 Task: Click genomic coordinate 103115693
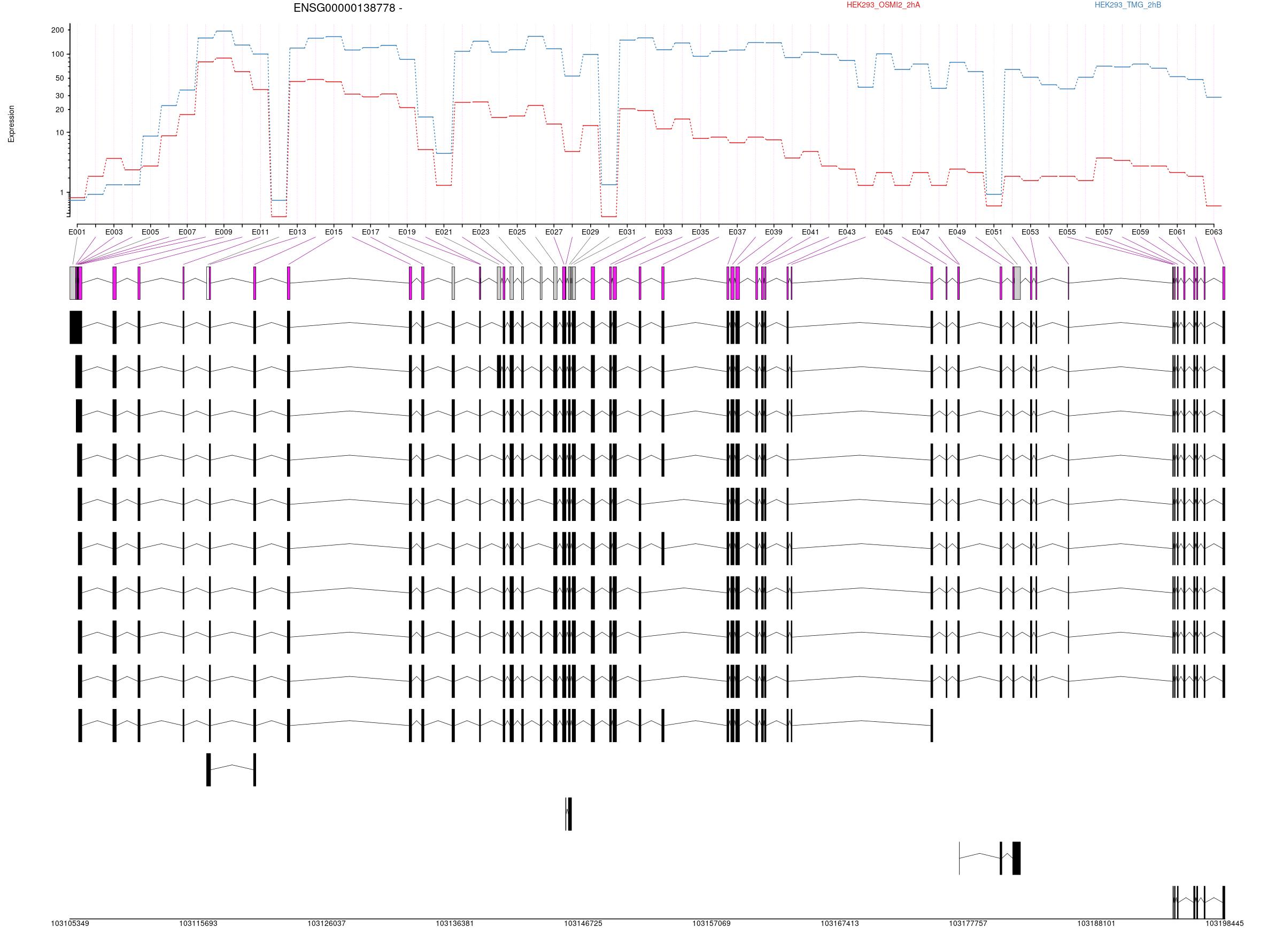(x=198, y=923)
